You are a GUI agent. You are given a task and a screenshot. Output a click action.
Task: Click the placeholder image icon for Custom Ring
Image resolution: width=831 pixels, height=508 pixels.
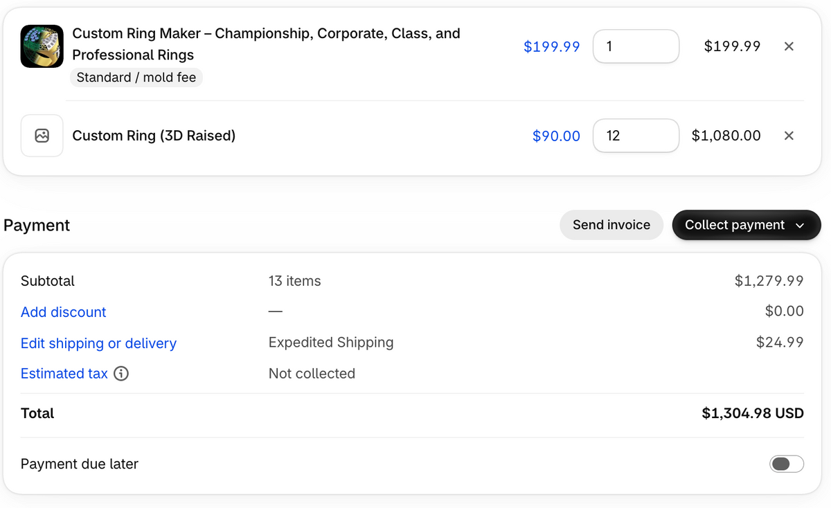coord(42,136)
